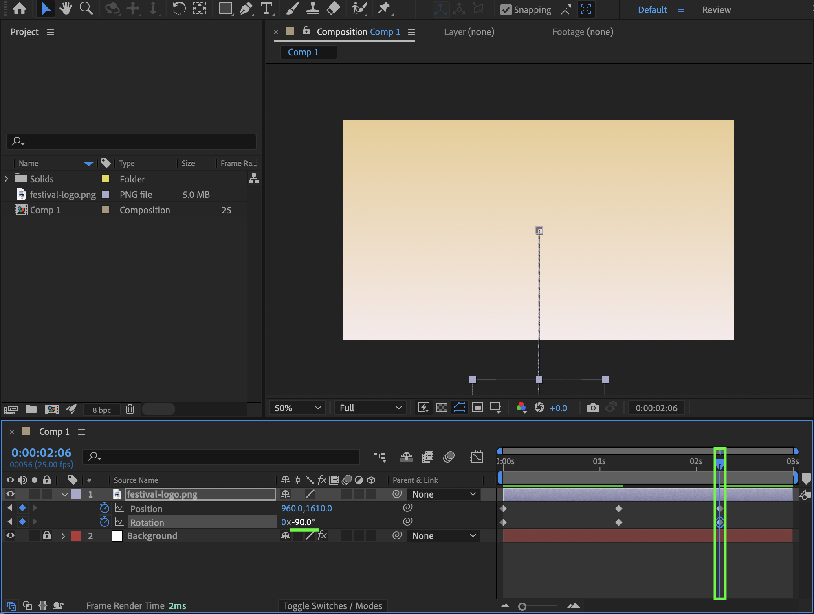
Task: Expand the Background layer properties
Action: coord(63,536)
